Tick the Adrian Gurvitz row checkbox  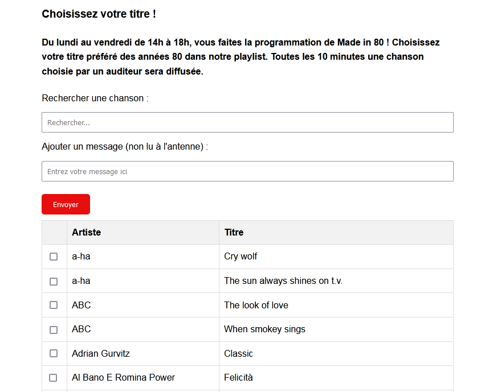click(x=54, y=353)
